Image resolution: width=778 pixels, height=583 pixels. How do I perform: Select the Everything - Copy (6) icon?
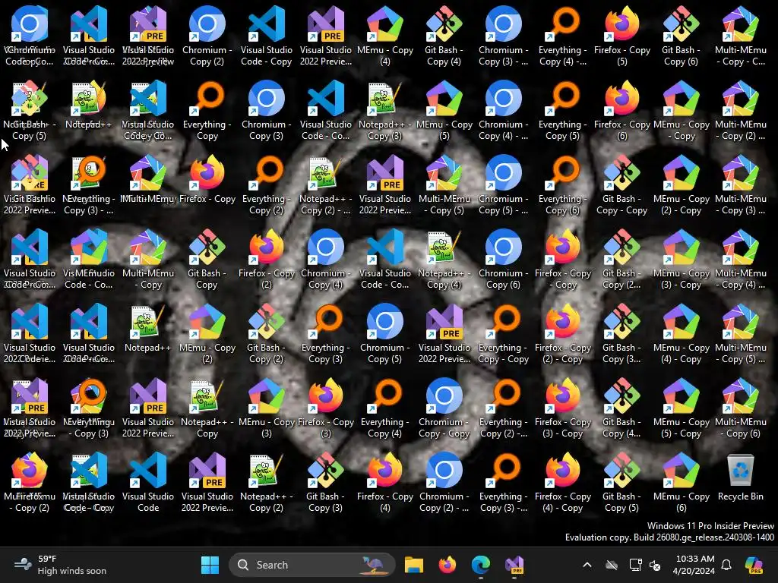pyautogui.click(x=563, y=185)
